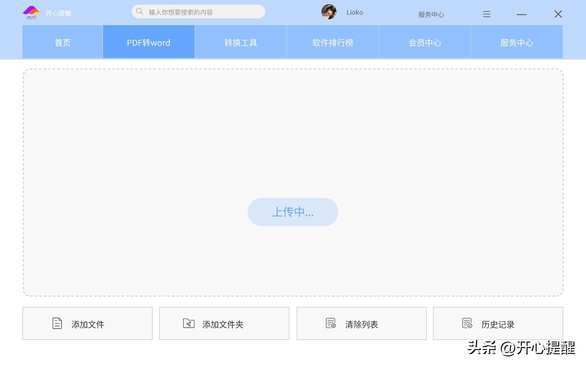Open the 服务中心 navigation tab

(516, 42)
